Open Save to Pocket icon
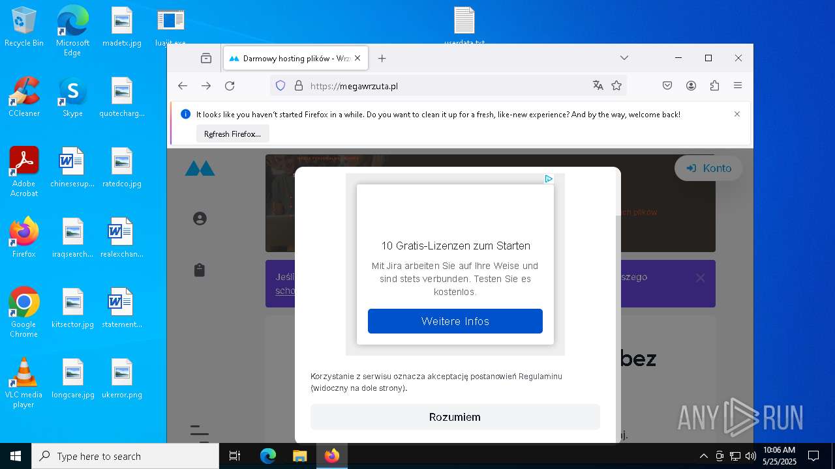Screen dimensions: 835x469 click(667, 85)
